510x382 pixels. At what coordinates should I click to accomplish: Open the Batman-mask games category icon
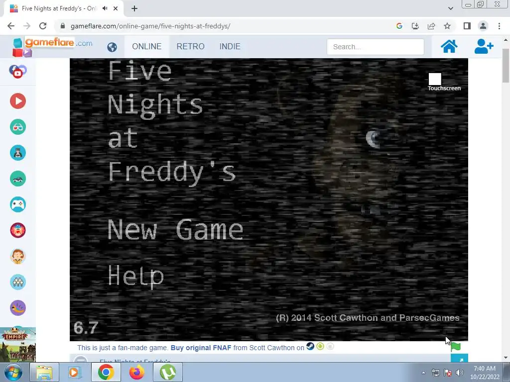18,153
